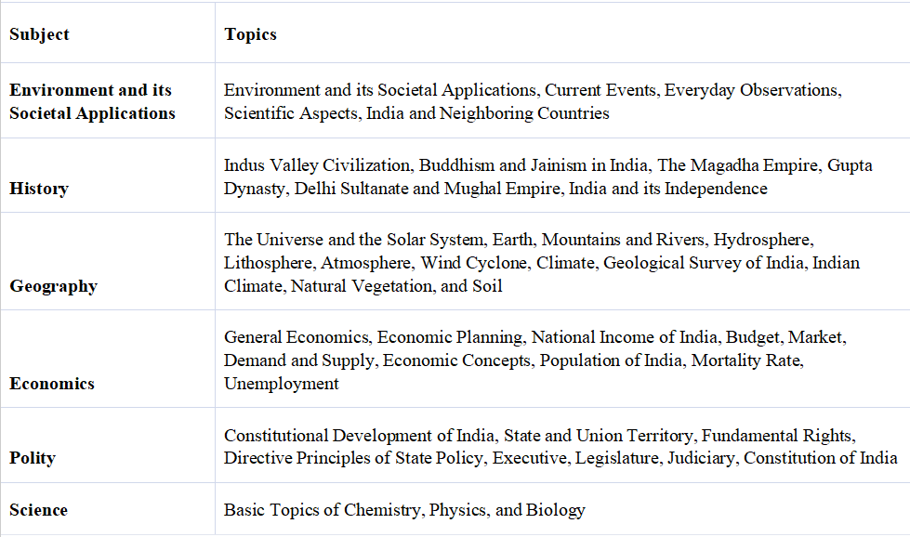The height and width of the screenshot is (537, 910).
Task: Click the Constitutional Development of India text
Action: point(359,435)
